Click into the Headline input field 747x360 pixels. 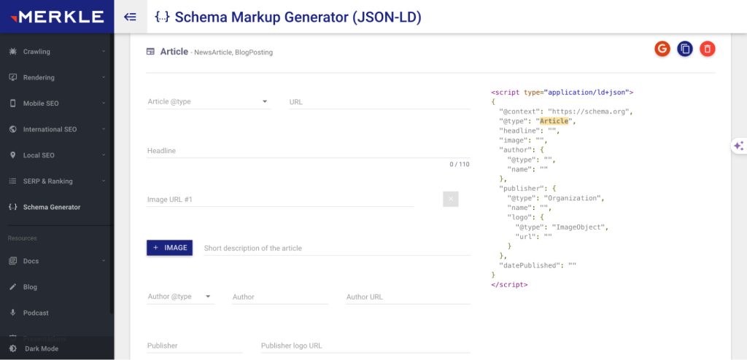(x=306, y=151)
